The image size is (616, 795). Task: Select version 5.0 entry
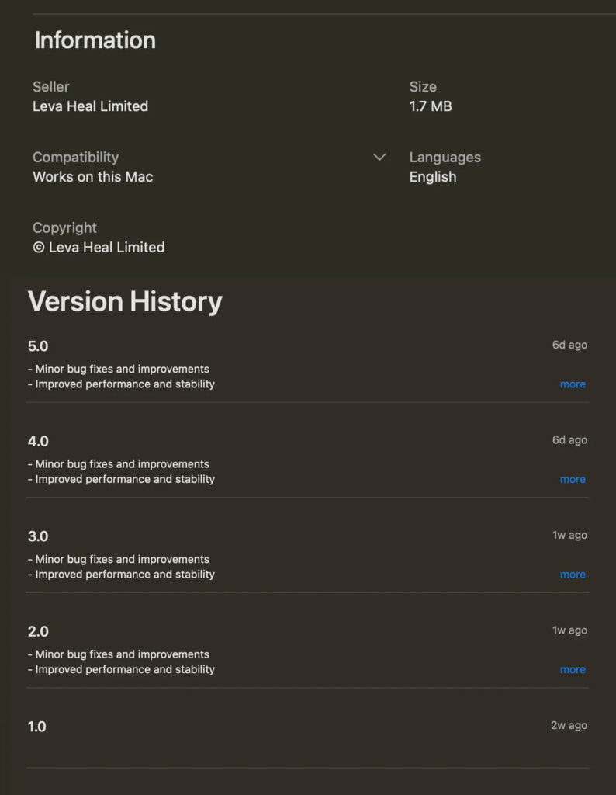click(x=38, y=345)
